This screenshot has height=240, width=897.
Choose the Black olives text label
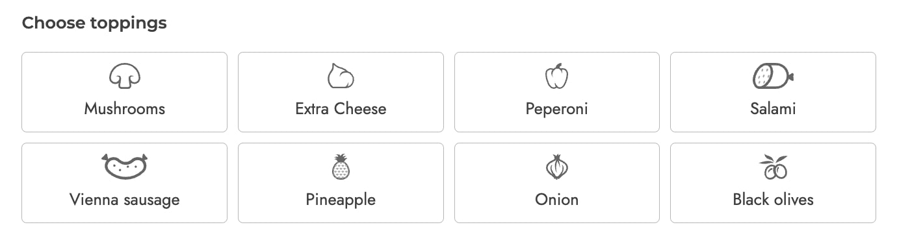(773, 199)
